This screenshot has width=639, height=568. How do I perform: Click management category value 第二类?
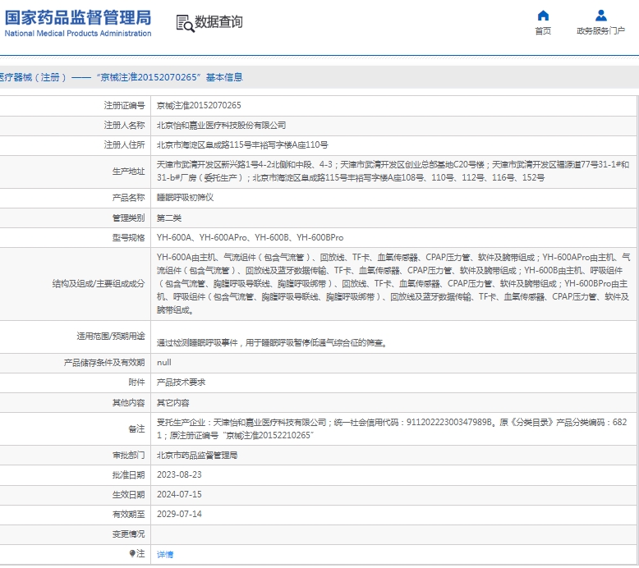168,218
